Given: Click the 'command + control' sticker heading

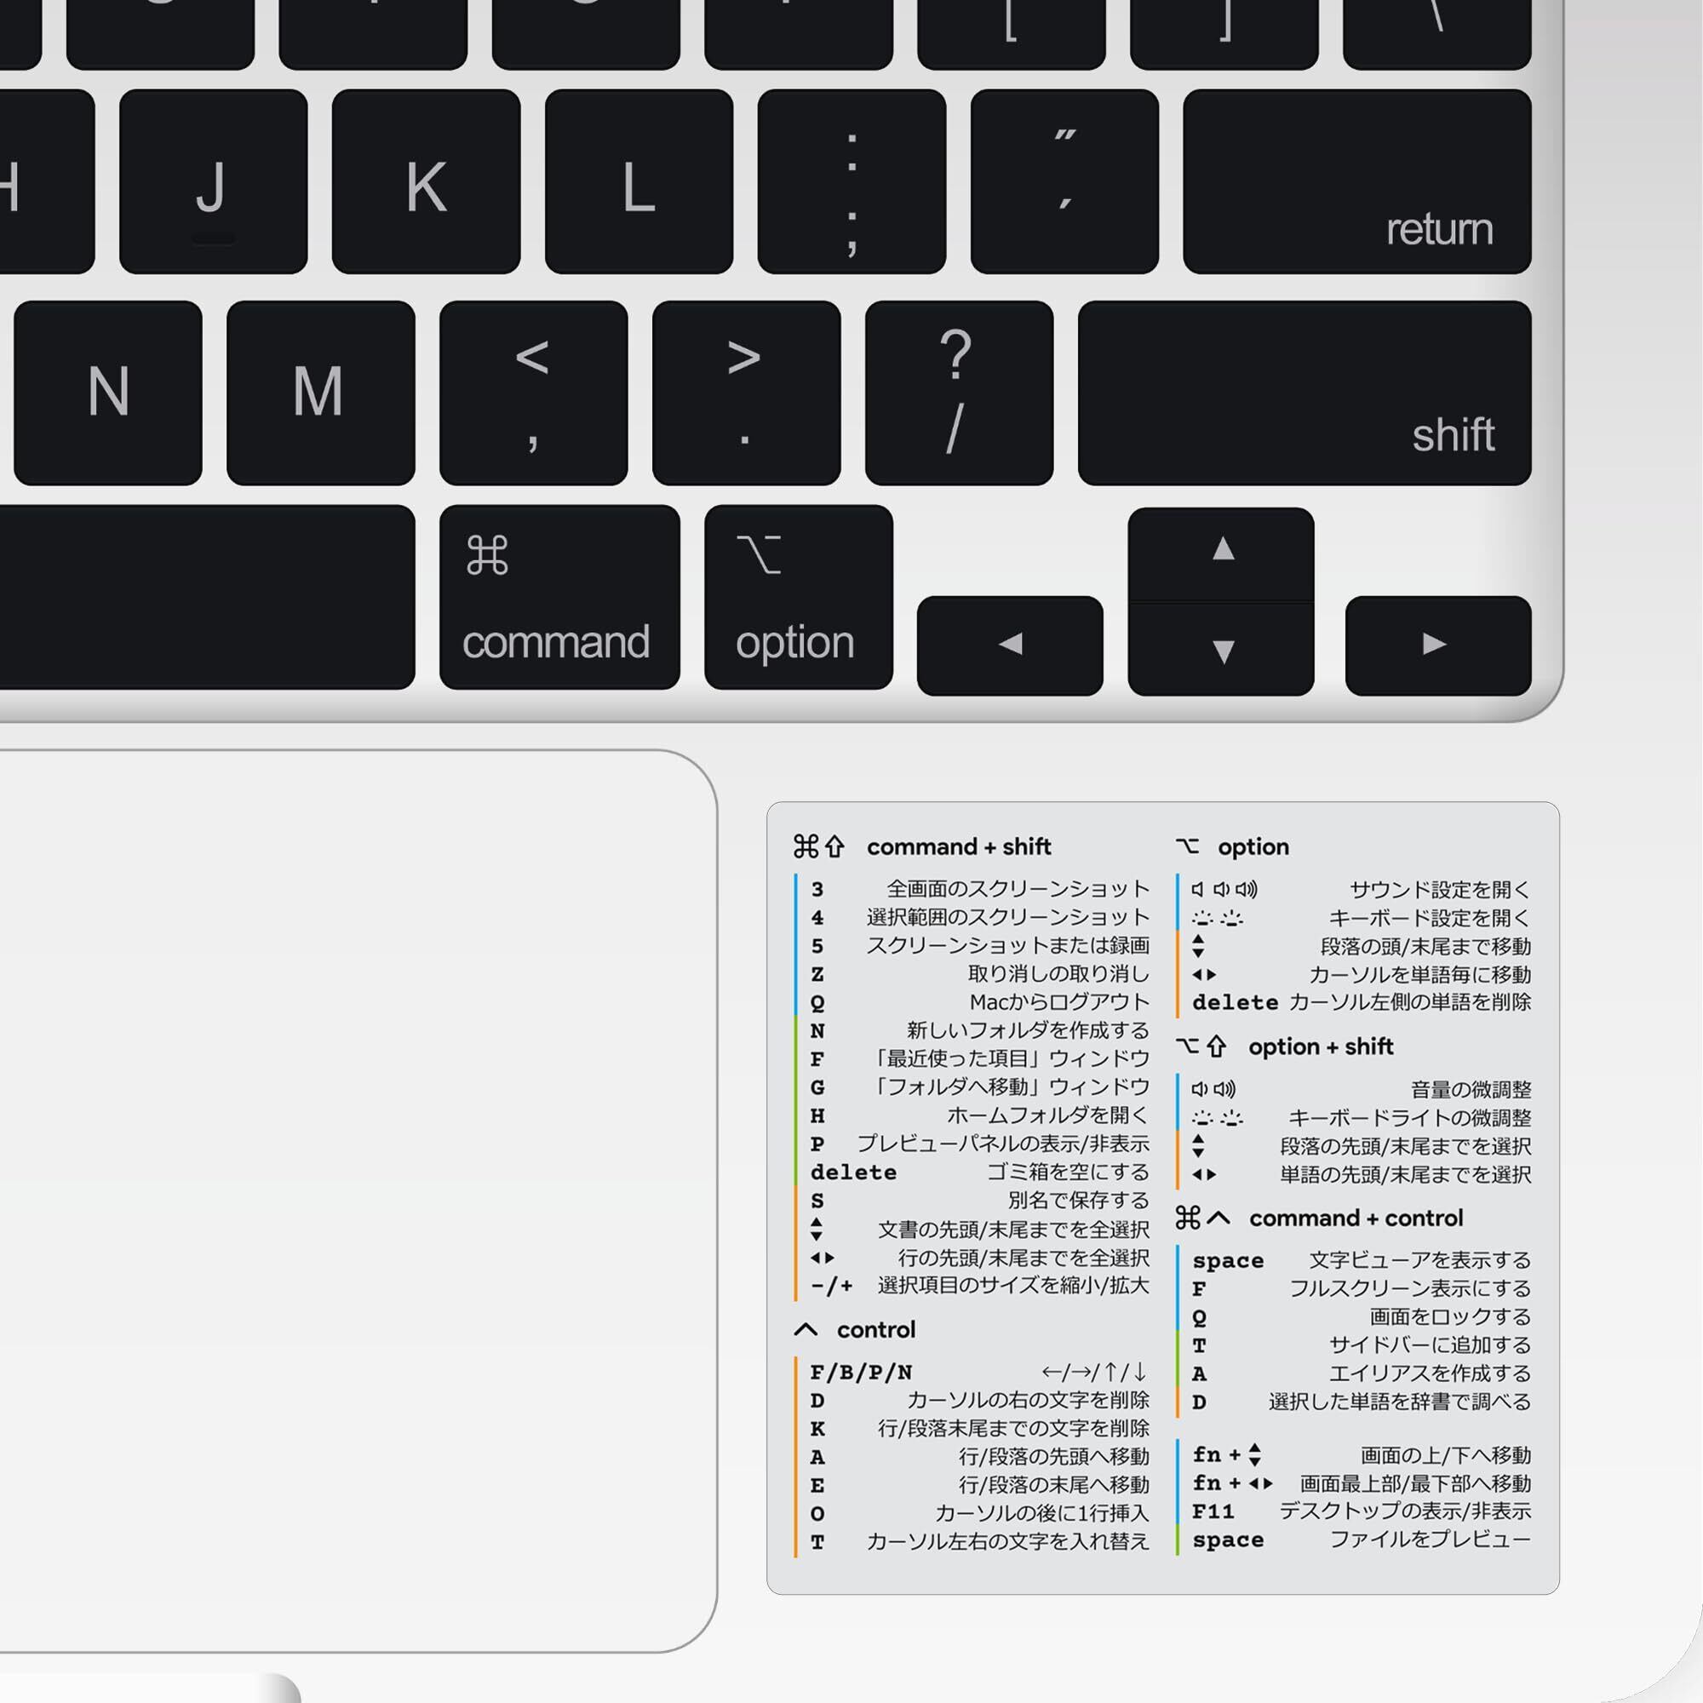Looking at the screenshot, I should (x=1356, y=1218).
